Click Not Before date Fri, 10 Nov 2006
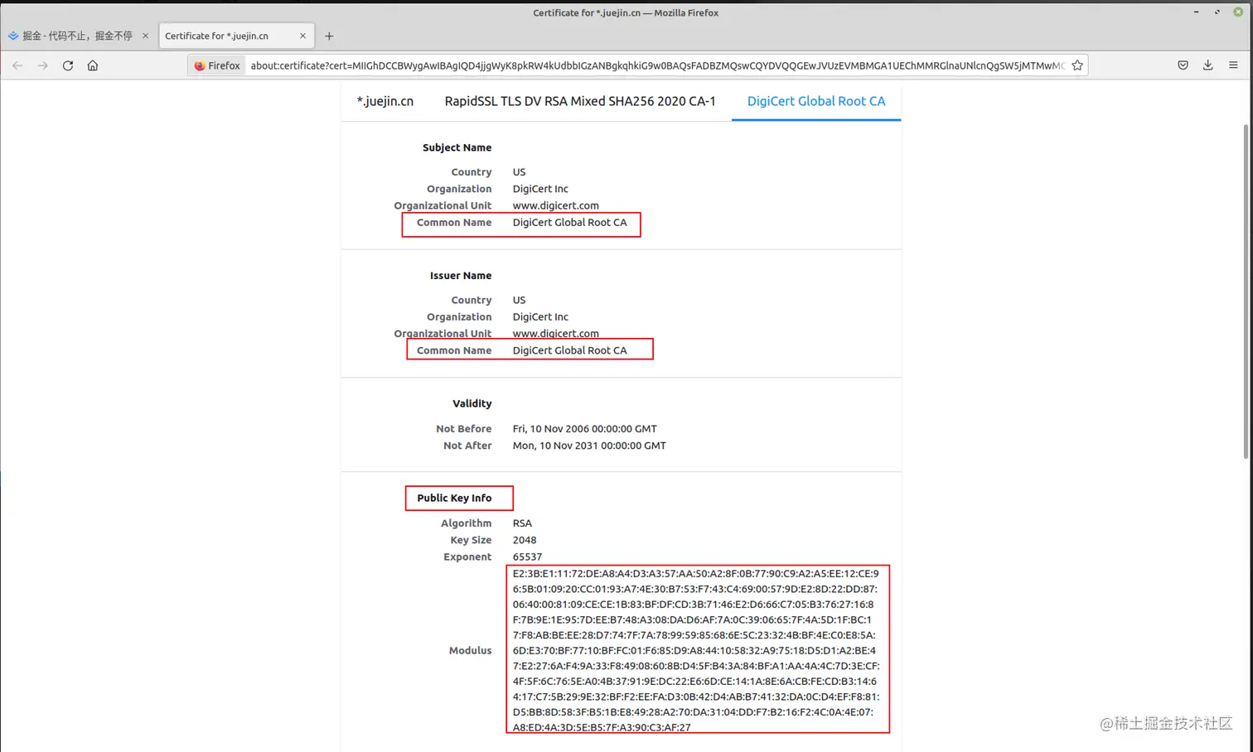 pyautogui.click(x=584, y=428)
